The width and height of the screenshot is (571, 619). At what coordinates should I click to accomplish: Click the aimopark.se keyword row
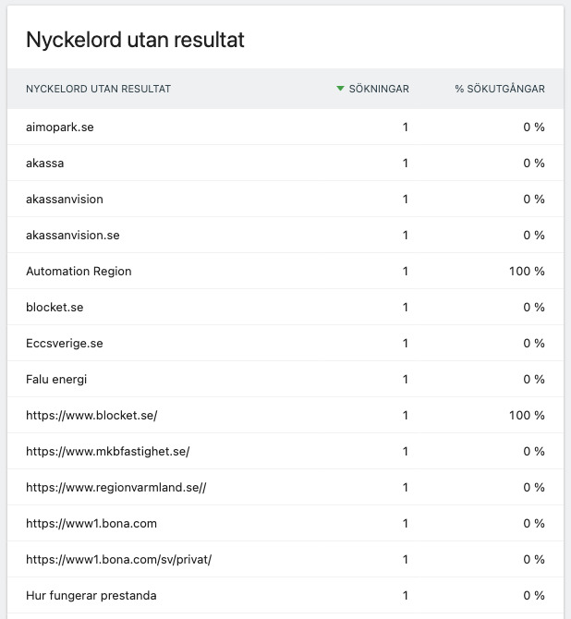[60, 127]
